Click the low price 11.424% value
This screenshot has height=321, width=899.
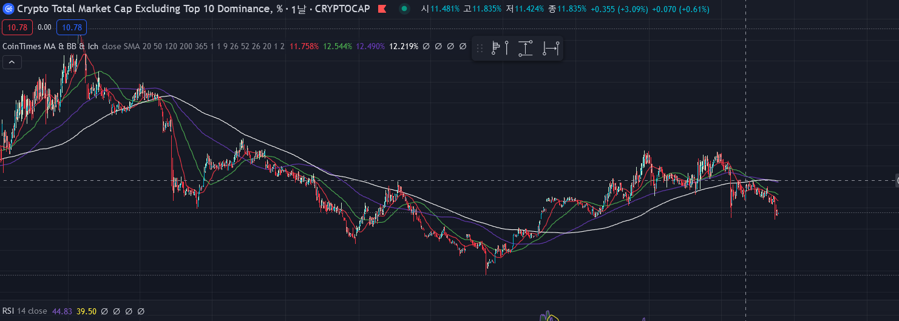[x=529, y=9]
